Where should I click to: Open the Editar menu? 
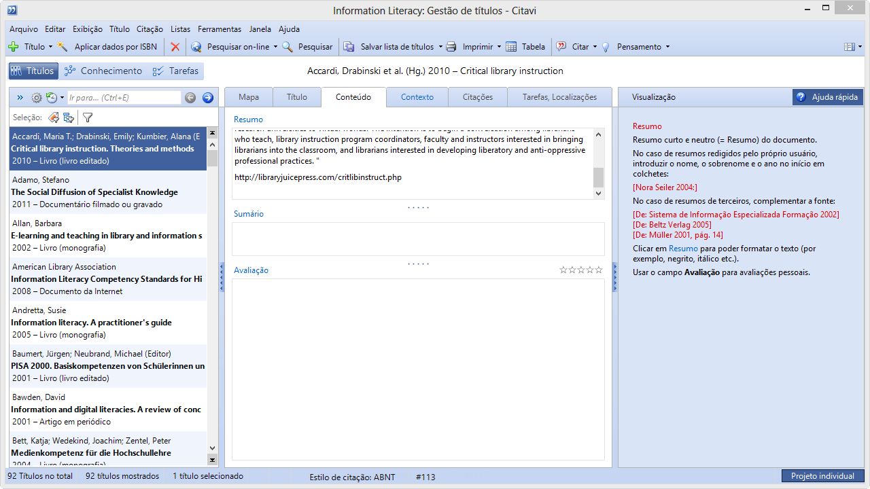[55, 29]
